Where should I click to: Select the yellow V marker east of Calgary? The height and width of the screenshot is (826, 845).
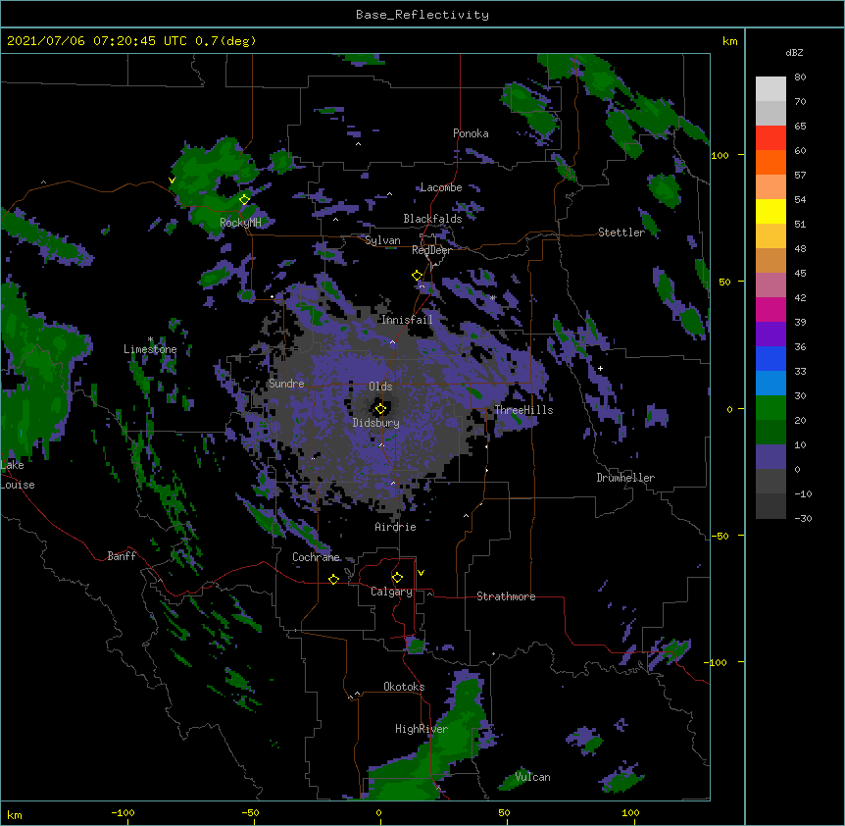click(421, 573)
